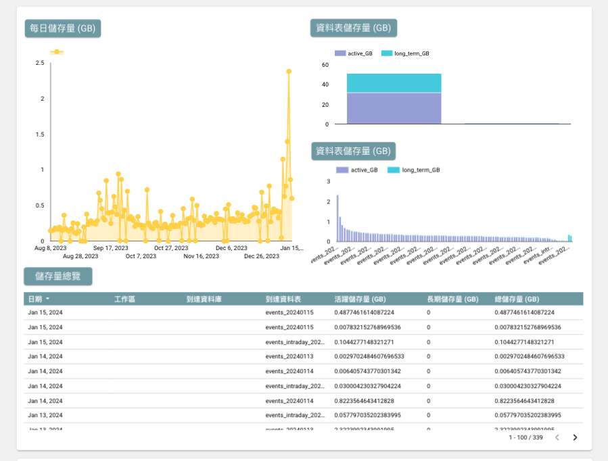The width and height of the screenshot is (608, 461).
Task: Go to previous page of table results
Action: (x=557, y=437)
